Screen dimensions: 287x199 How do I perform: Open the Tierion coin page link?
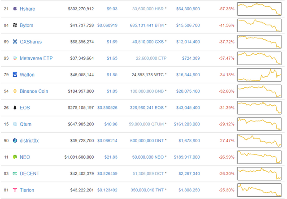(x=29, y=190)
